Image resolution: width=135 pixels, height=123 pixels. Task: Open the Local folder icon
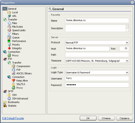tap(9, 12)
